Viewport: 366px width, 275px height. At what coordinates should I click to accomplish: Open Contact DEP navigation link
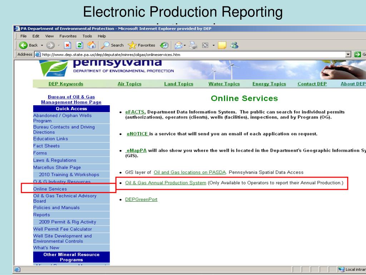312,84
